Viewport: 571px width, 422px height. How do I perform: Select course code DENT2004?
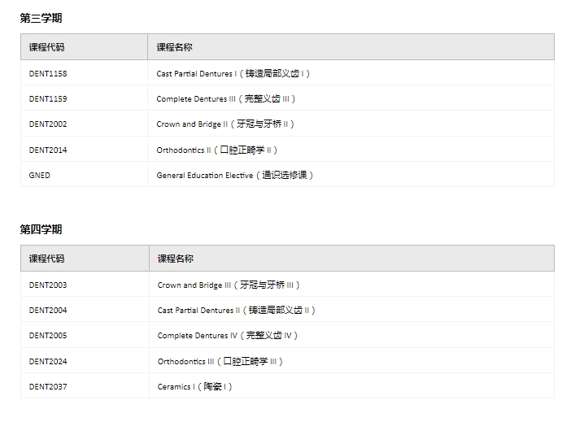point(48,311)
